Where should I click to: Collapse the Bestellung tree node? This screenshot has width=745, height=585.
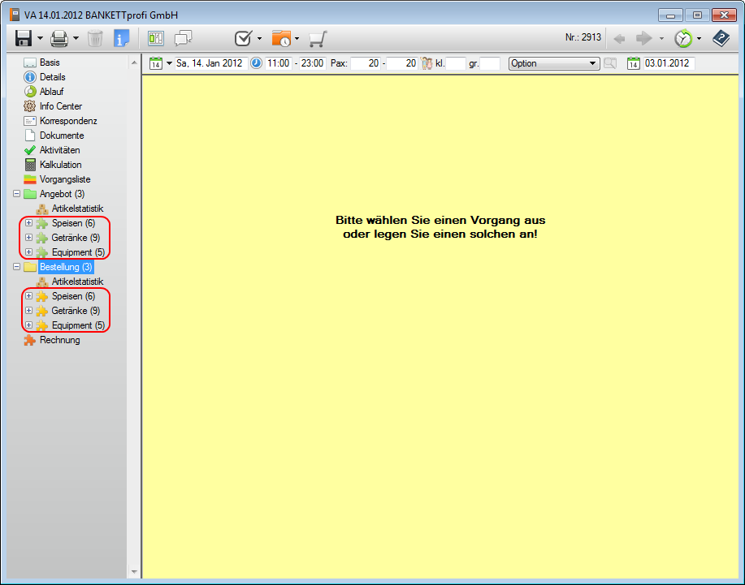click(17, 267)
